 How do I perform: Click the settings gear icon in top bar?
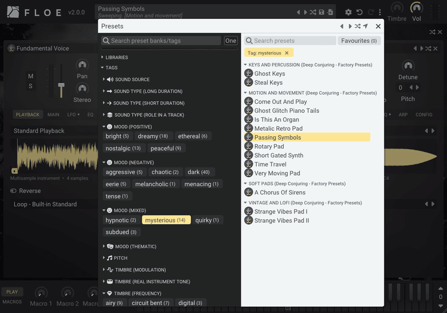(348, 12)
